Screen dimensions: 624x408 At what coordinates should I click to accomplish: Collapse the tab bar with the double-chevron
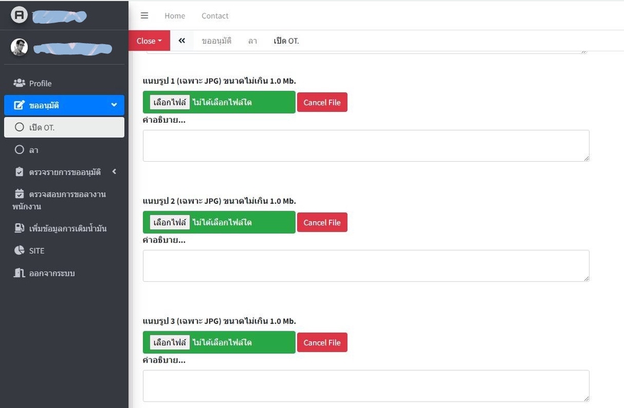[x=181, y=40]
